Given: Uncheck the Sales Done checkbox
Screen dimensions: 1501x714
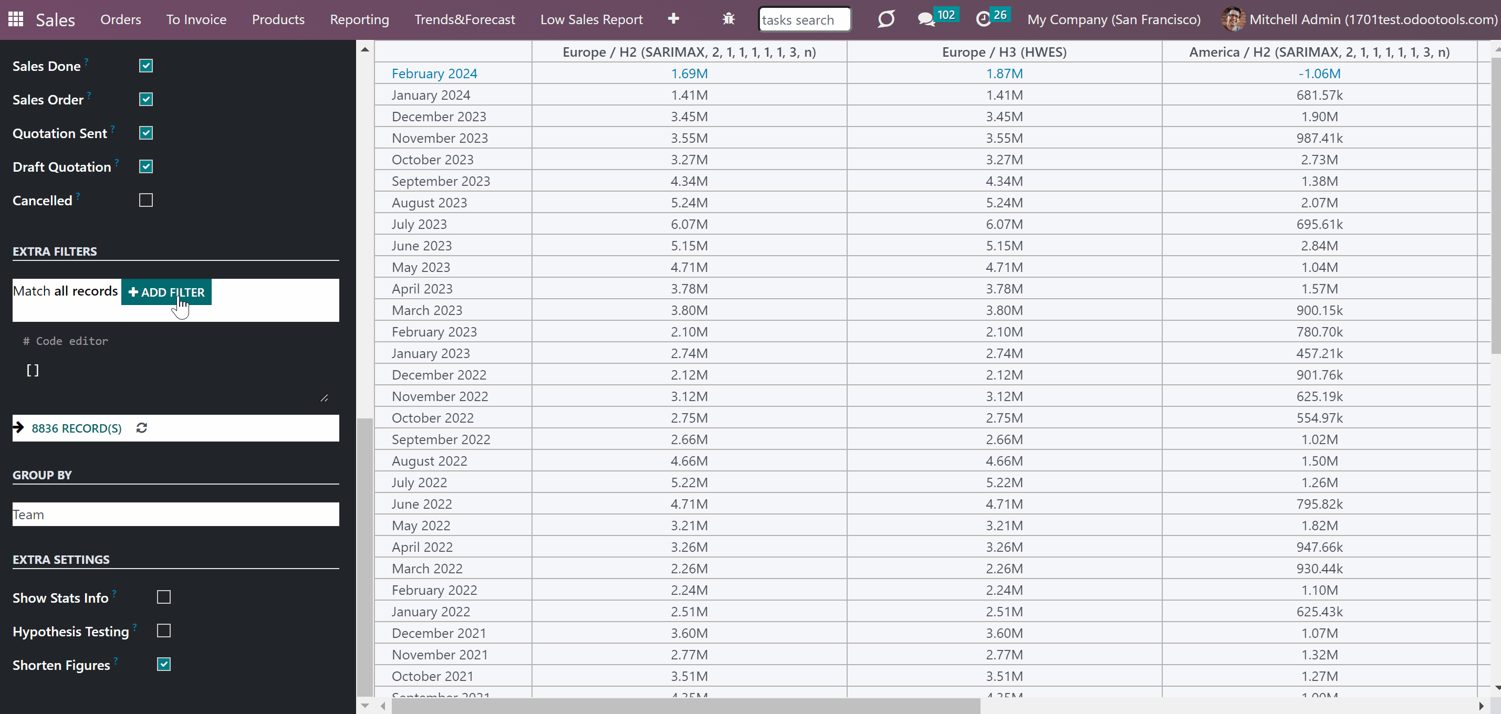Looking at the screenshot, I should click(145, 66).
